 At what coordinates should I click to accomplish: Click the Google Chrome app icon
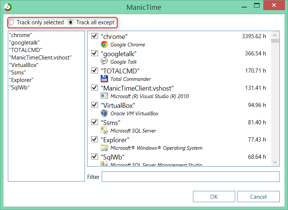pos(104,45)
